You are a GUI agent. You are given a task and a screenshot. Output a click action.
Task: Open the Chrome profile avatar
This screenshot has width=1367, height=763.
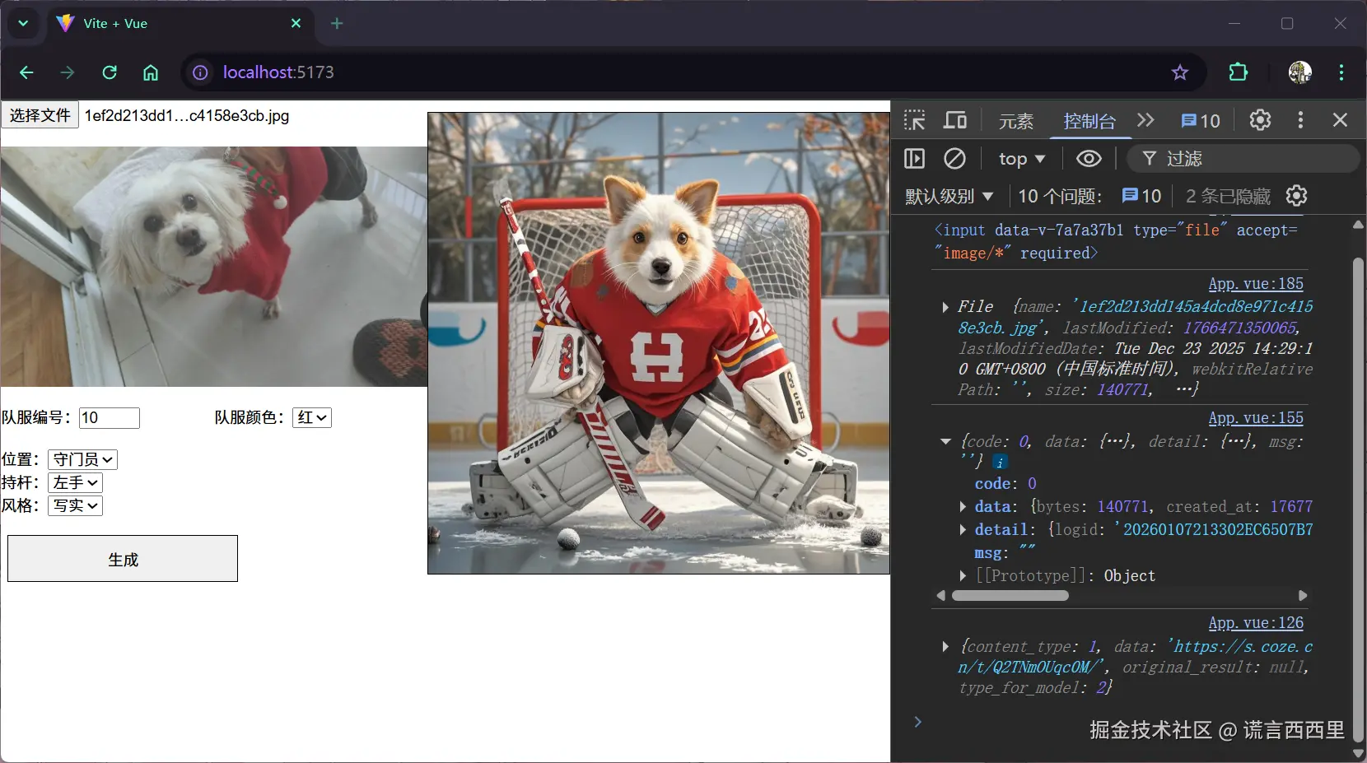point(1300,72)
